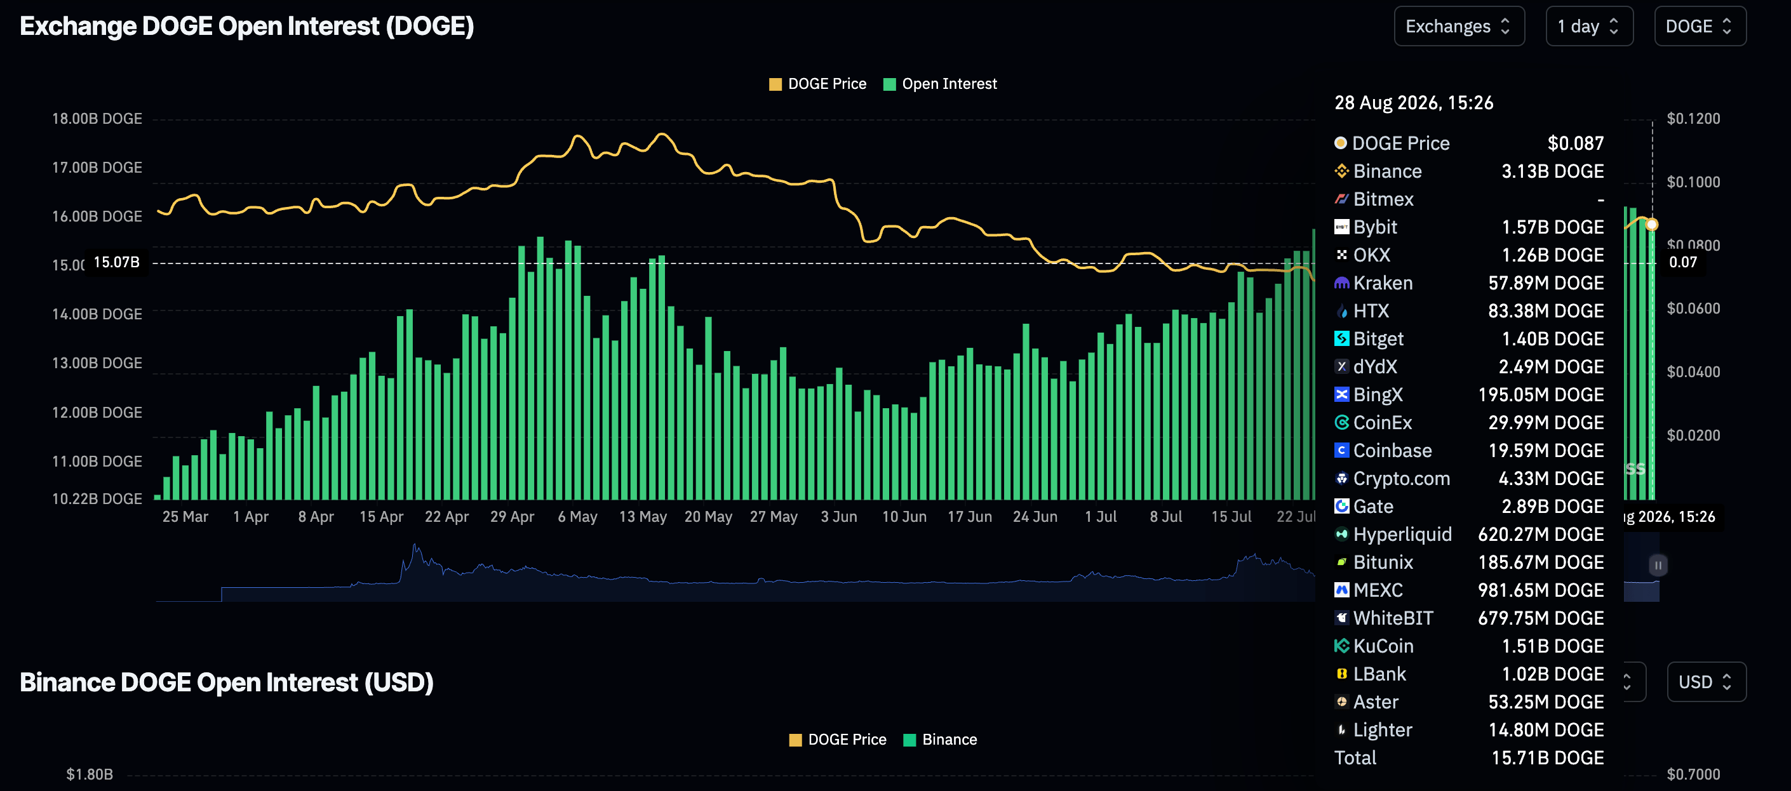Viewport: 1791px width, 791px height.
Task: Click the Lighter logo icon in the tooltip
Action: 1341,729
